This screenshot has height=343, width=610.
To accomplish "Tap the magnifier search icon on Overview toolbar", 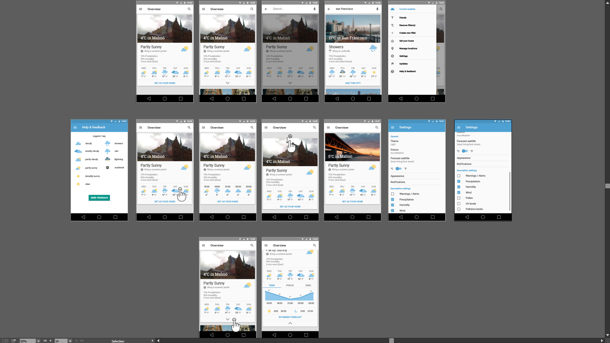I will [x=189, y=9].
